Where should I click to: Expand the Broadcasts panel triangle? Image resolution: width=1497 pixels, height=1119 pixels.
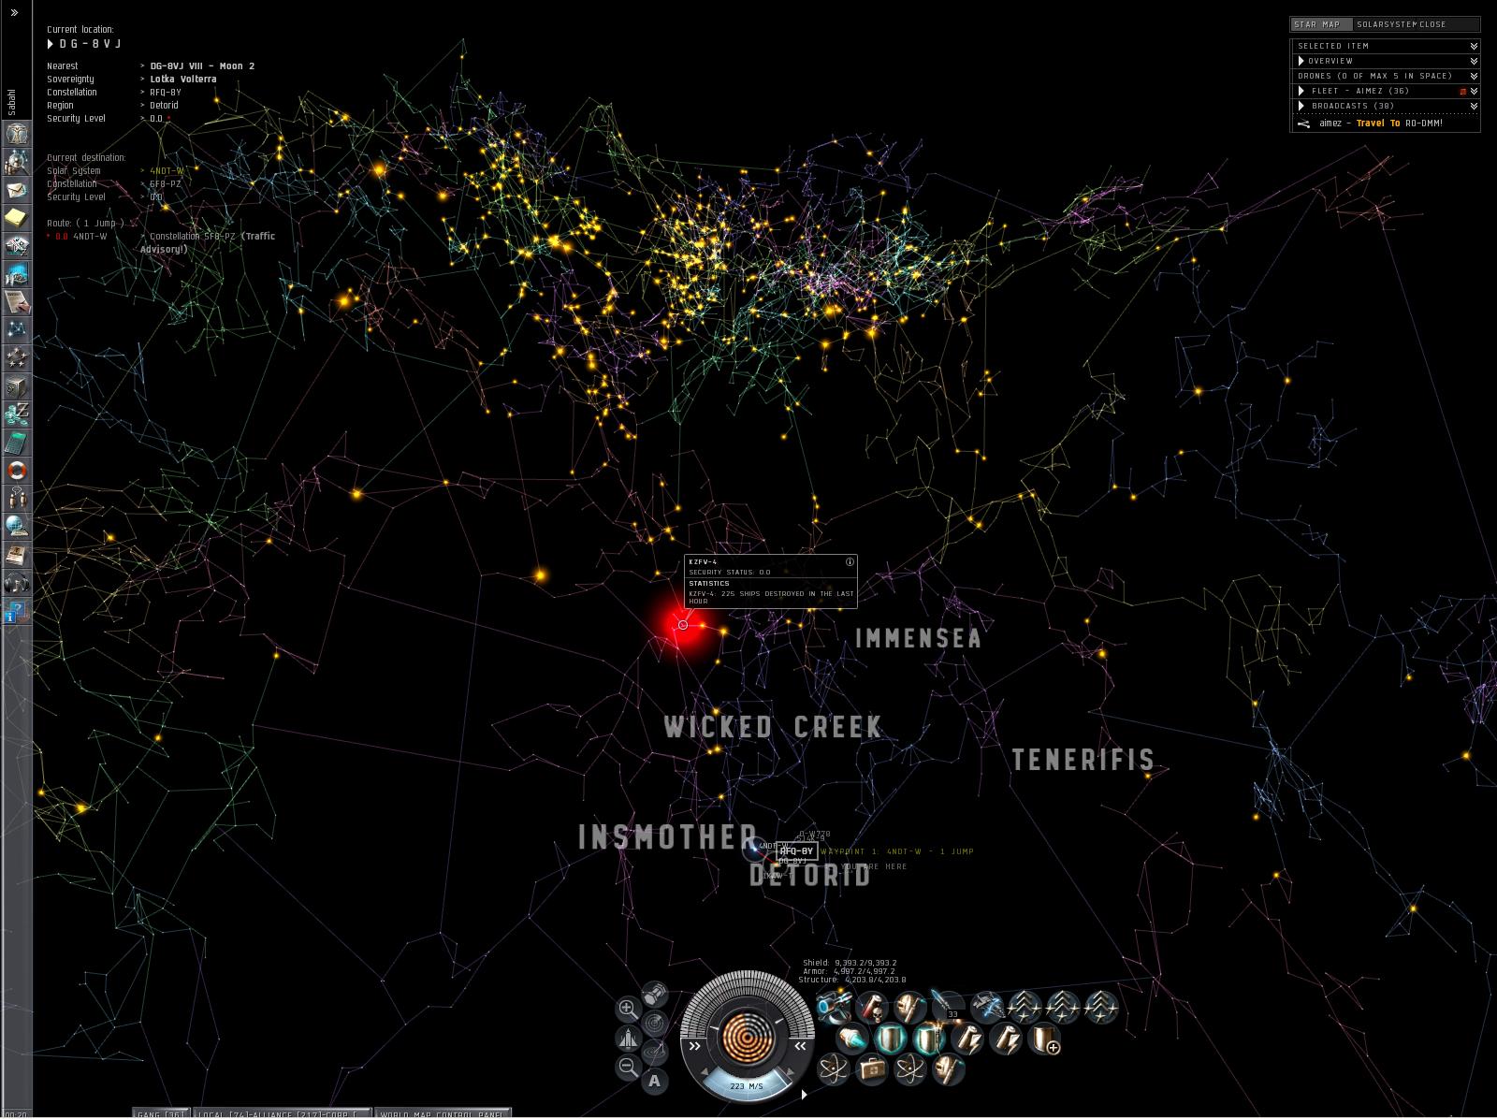point(1301,106)
